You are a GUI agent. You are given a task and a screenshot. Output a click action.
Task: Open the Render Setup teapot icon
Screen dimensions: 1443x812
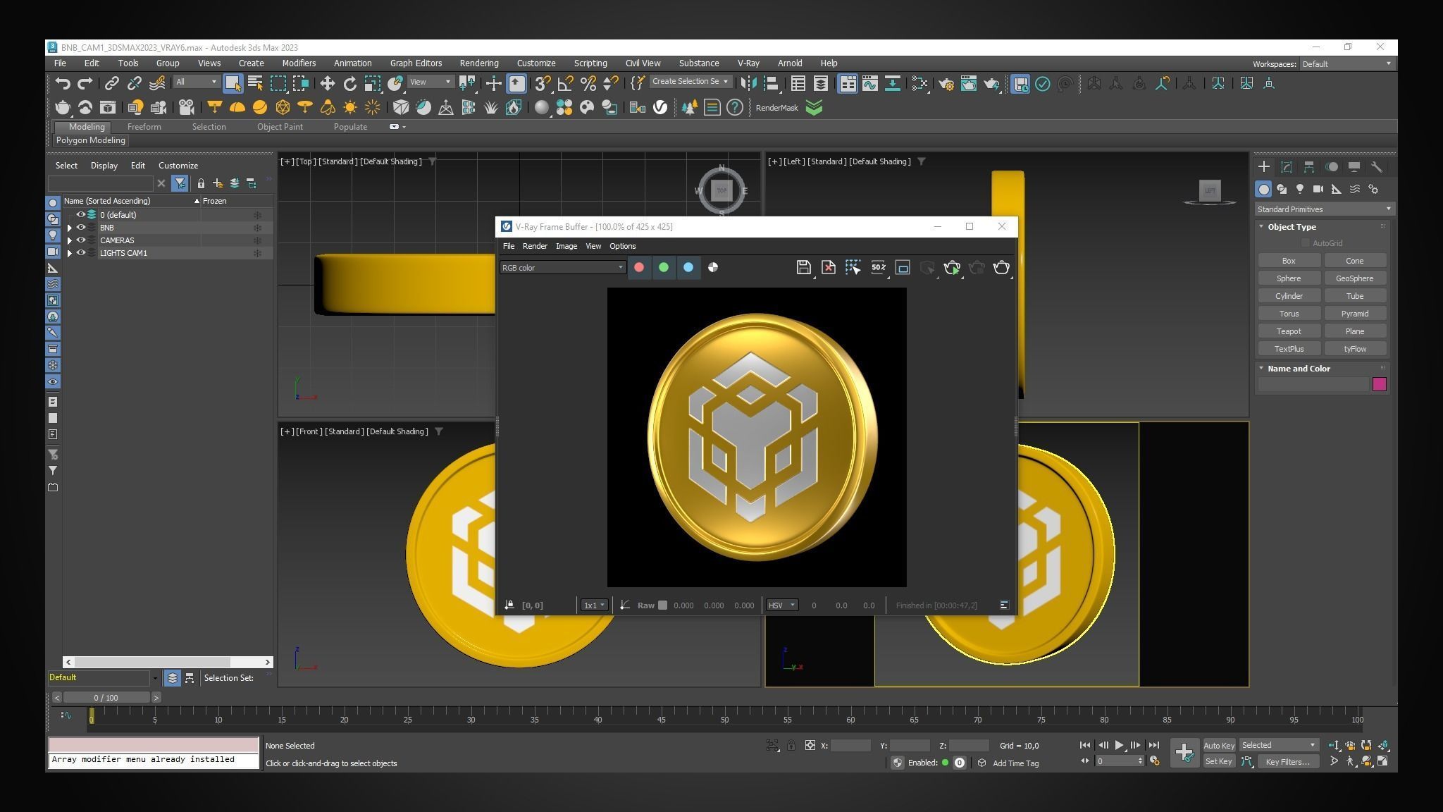pyautogui.click(x=946, y=84)
